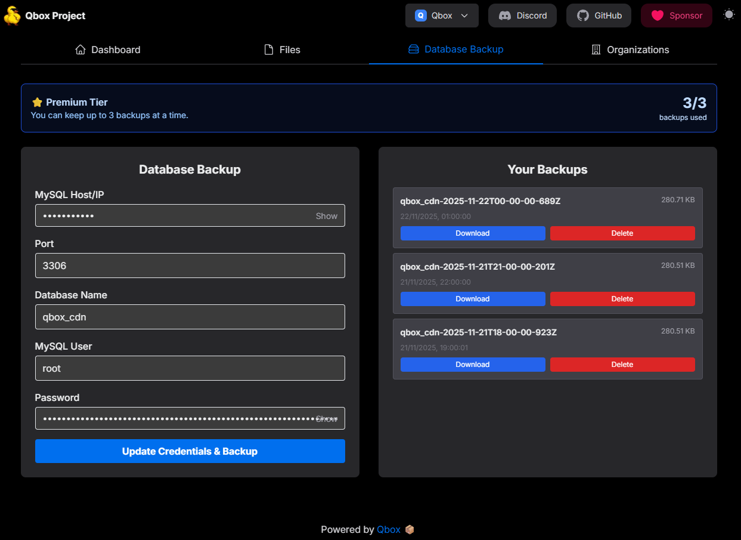Click the database icon on Database Backup tab
Image resolution: width=741 pixels, height=540 pixels.
coord(413,49)
